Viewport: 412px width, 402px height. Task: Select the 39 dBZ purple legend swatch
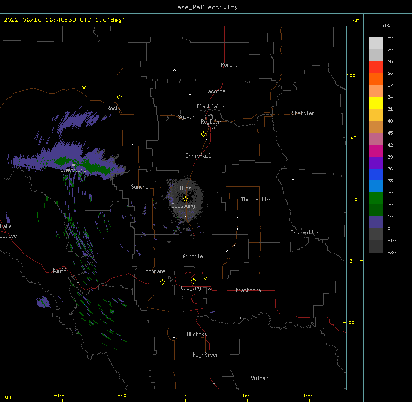point(376,162)
